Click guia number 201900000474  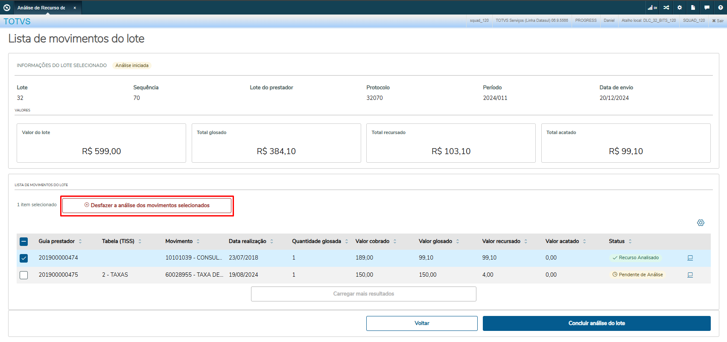(58, 258)
